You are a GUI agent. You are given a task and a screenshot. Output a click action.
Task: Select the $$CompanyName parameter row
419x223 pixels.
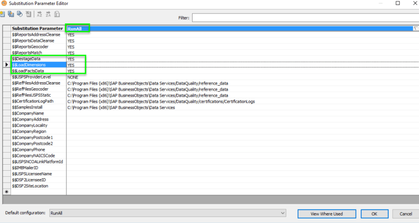click(37, 113)
